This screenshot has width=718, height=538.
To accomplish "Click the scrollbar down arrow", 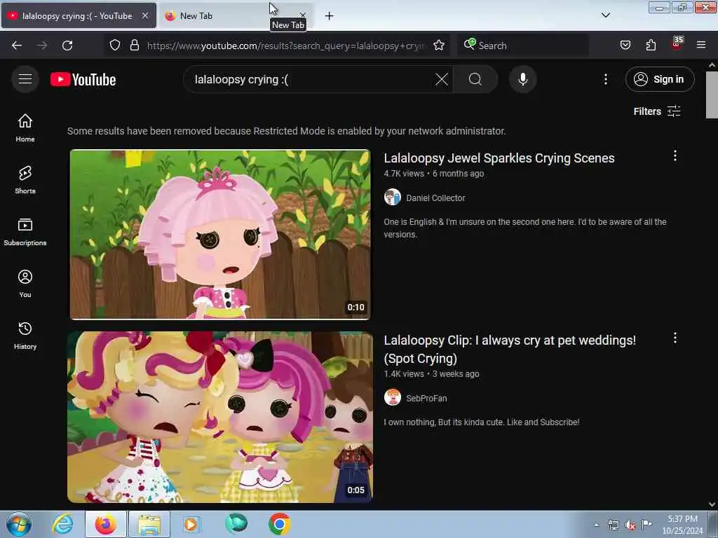I will (712, 504).
